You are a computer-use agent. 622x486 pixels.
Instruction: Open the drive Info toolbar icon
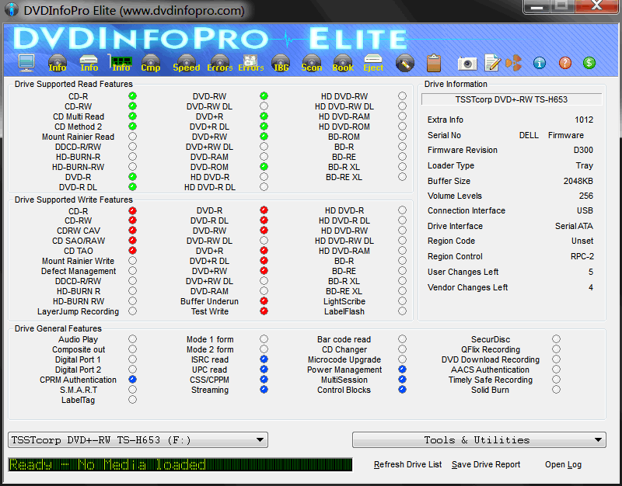pyautogui.click(x=89, y=64)
